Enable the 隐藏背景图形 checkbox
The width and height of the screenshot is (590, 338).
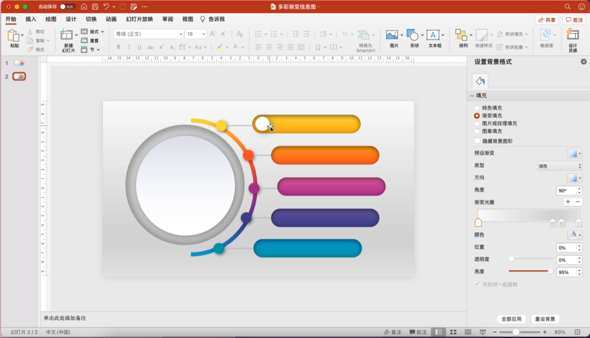coord(477,141)
